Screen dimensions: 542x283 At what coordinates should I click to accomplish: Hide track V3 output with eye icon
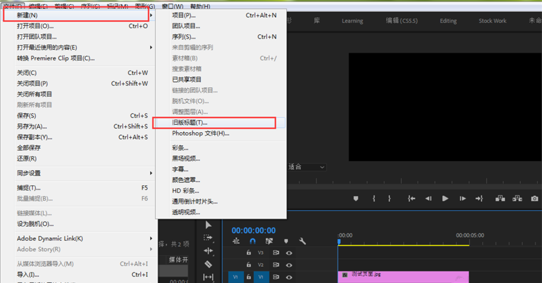(289, 253)
